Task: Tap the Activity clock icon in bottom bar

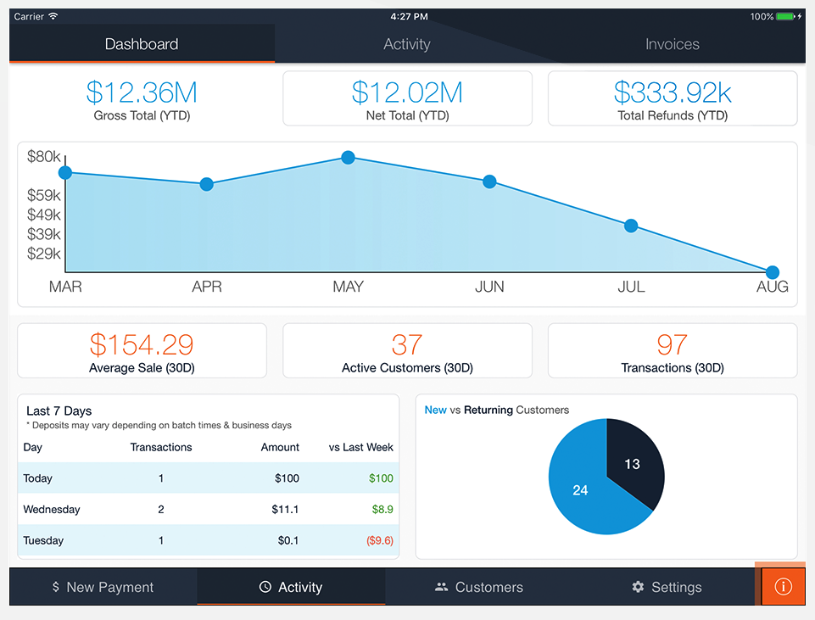Action: [265, 587]
